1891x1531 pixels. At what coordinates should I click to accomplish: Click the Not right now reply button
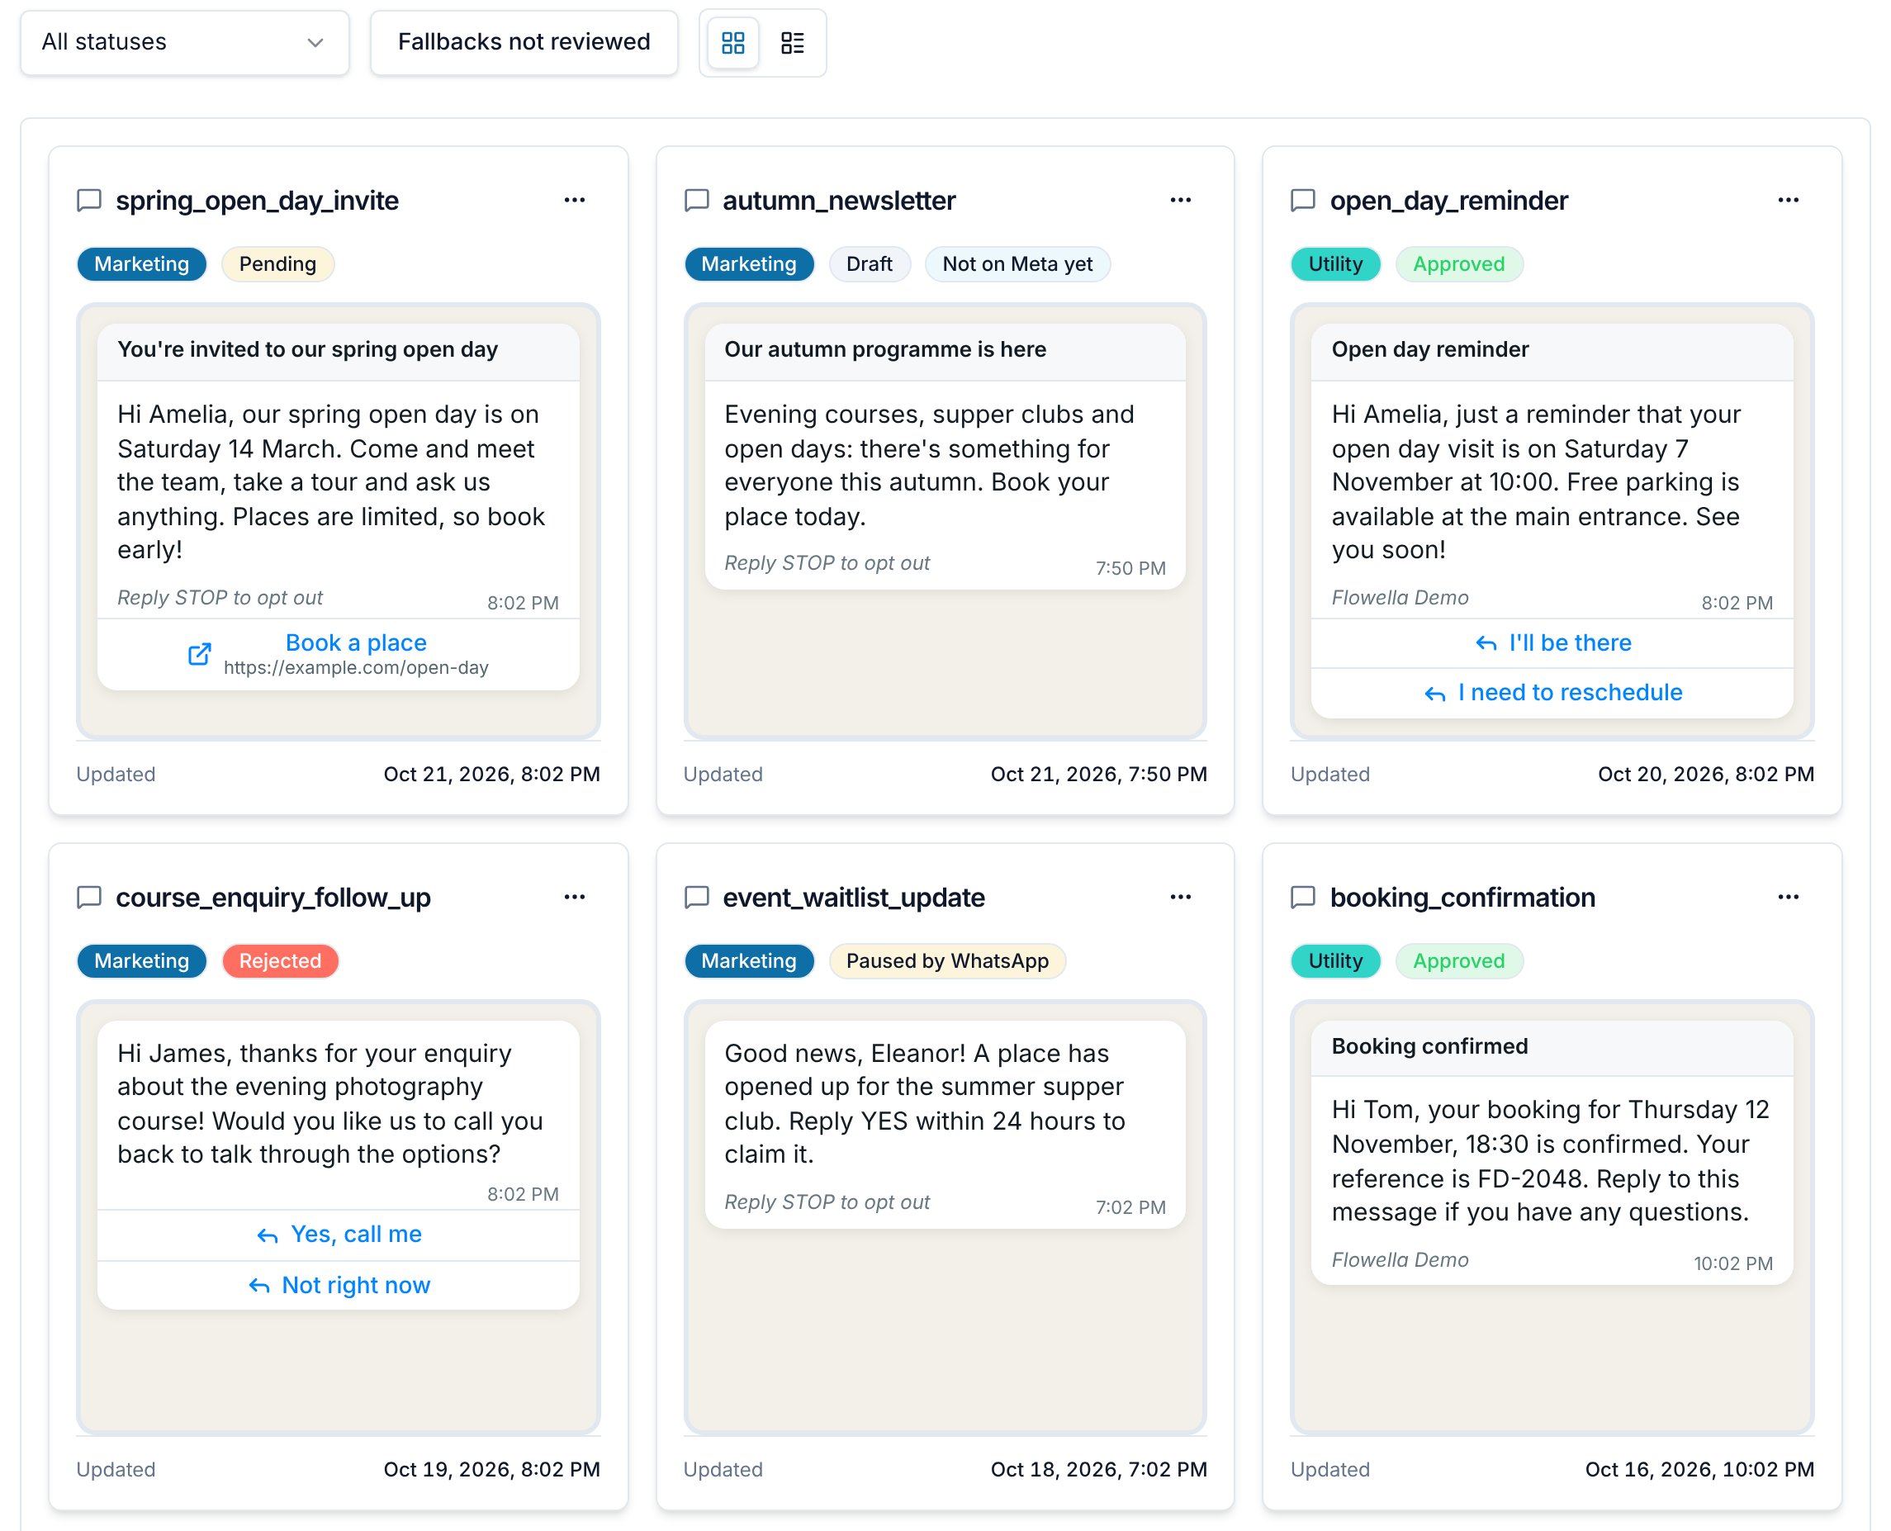(x=338, y=1286)
